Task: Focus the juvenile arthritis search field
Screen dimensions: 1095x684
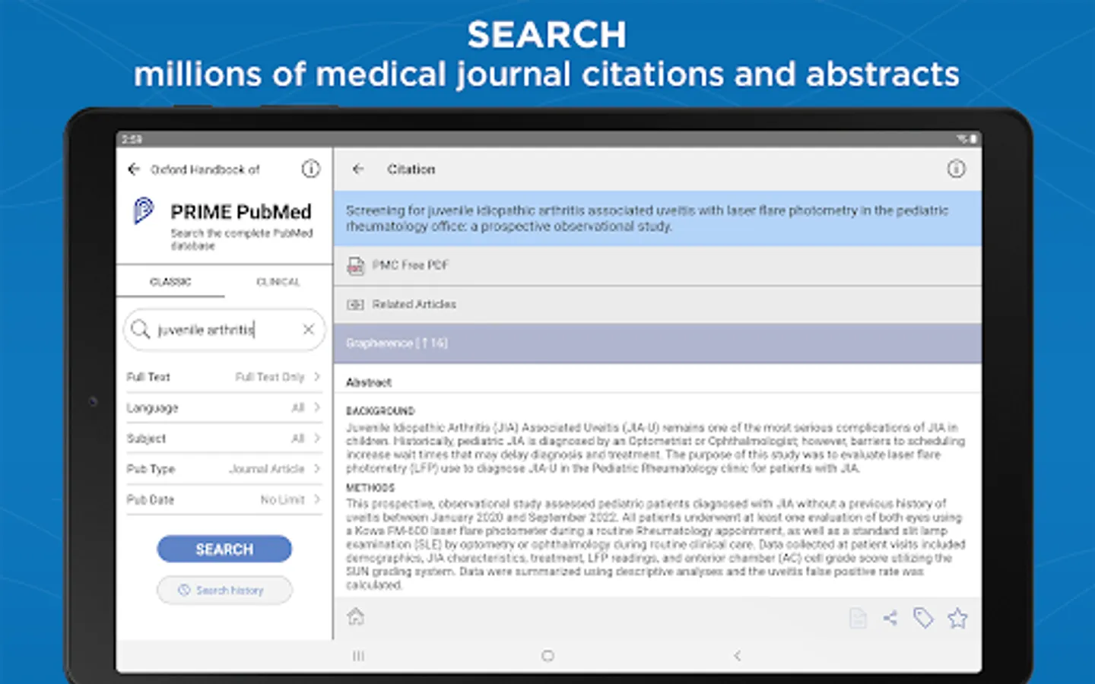Action: click(x=224, y=329)
